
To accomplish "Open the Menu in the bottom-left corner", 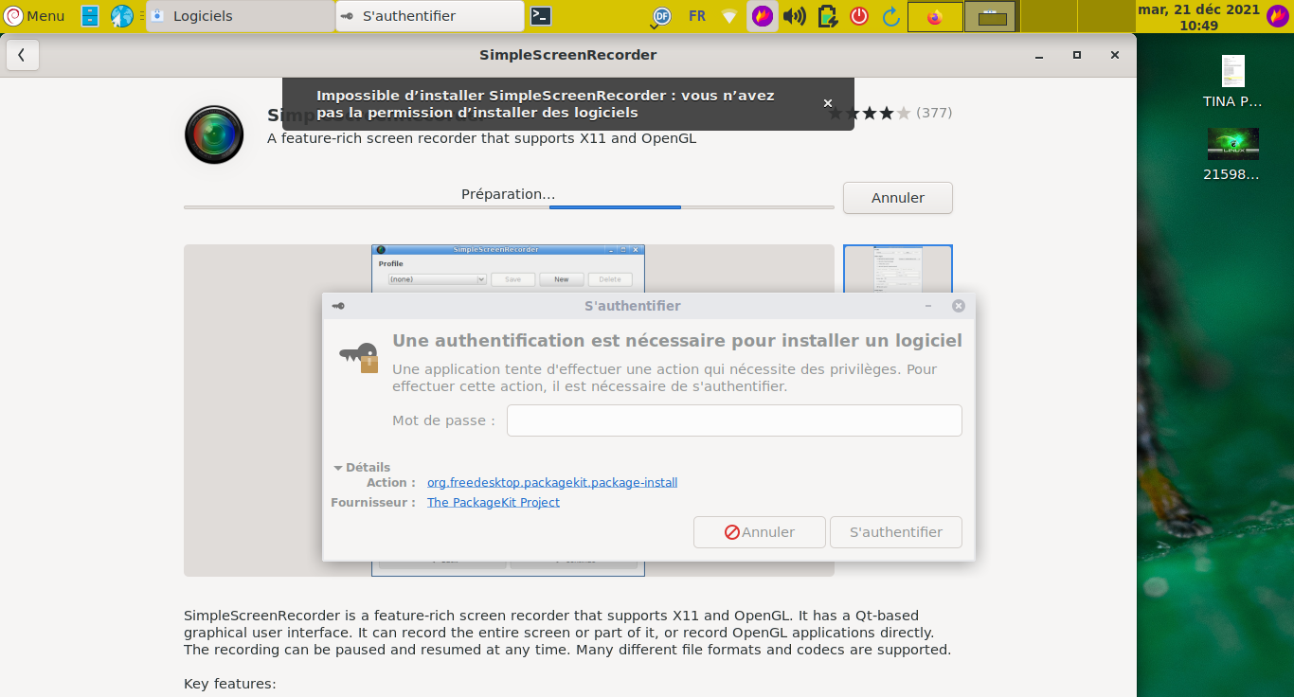I will (x=33, y=15).
